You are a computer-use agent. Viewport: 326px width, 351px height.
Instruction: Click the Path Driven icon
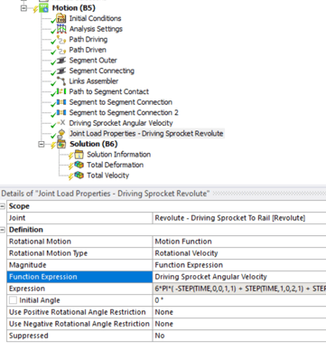61,50
